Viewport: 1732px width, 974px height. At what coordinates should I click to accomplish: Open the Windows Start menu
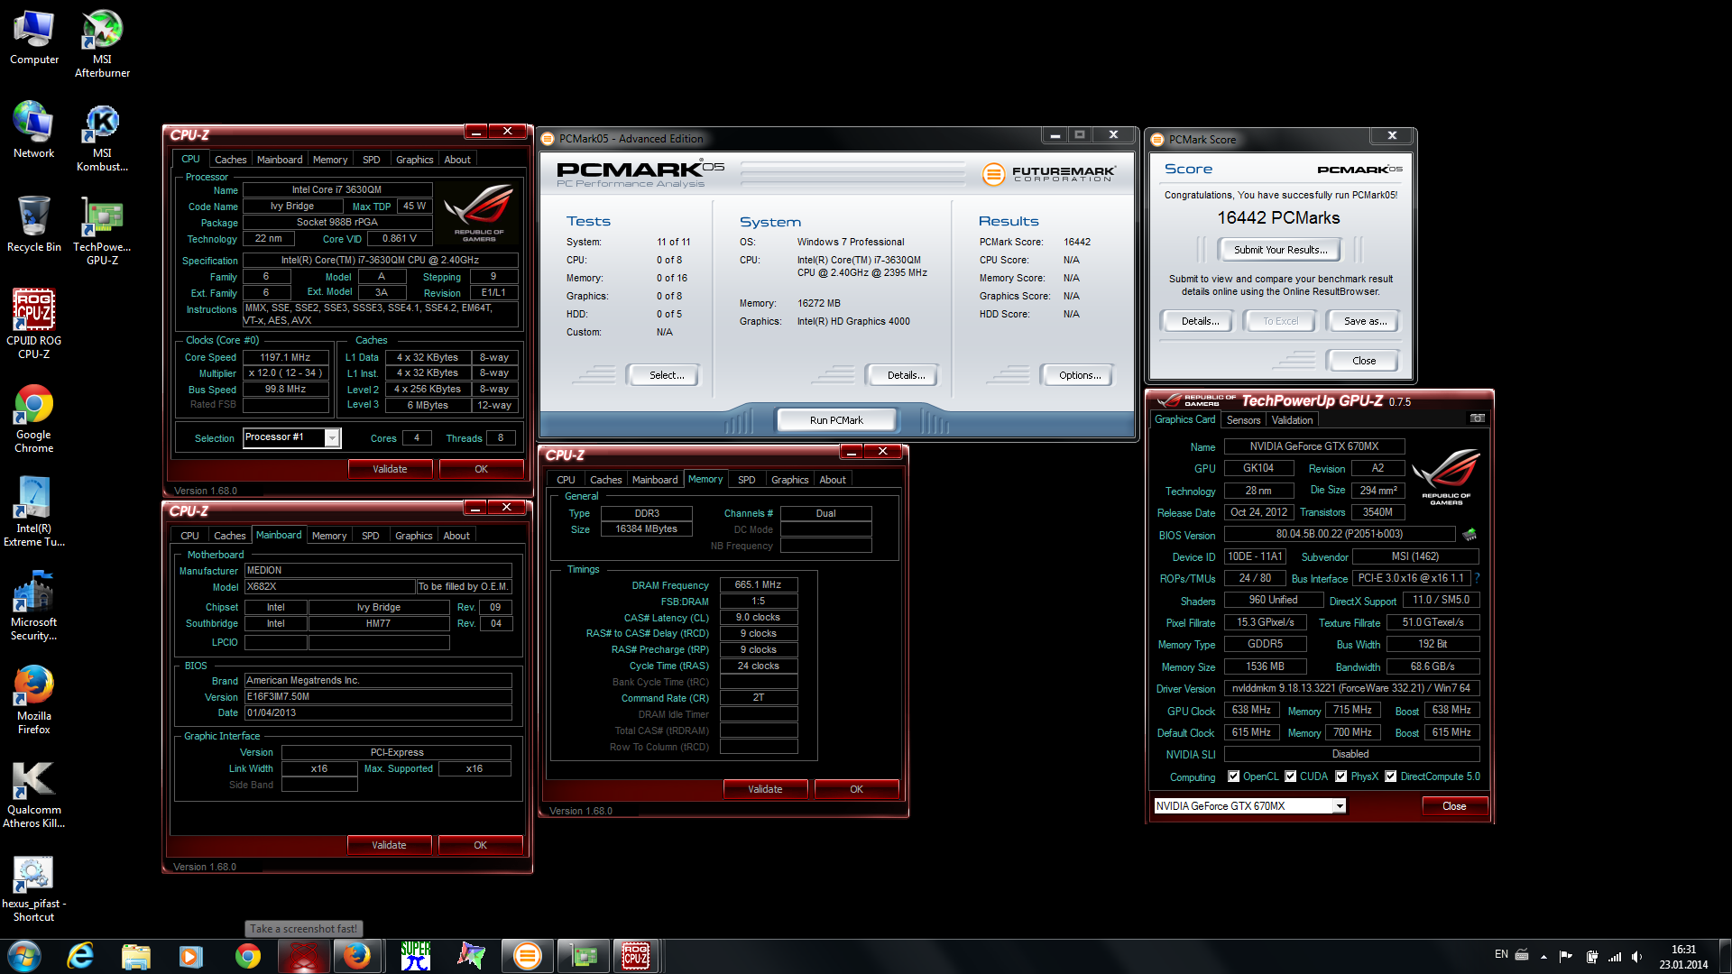tap(24, 956)
